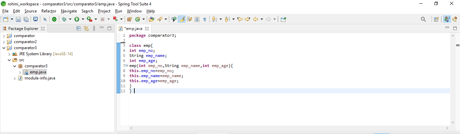Switch to the Spring perspective icon

click(455, 20)
